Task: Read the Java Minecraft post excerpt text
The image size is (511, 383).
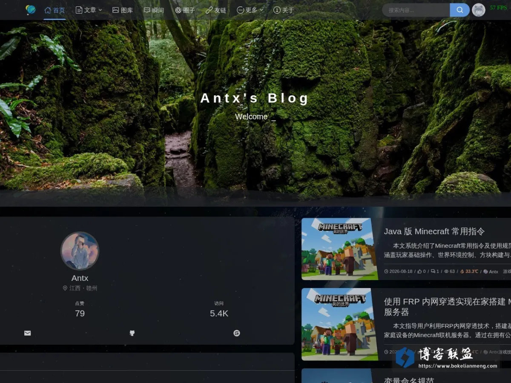Action: point(447,250)
